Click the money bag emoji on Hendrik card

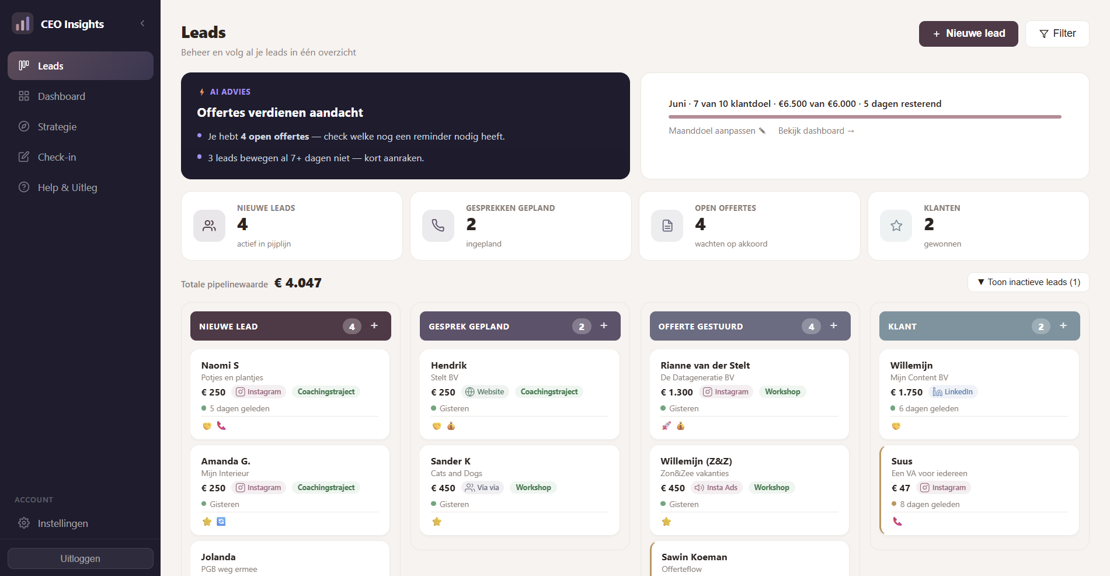(x=451, y=426)
